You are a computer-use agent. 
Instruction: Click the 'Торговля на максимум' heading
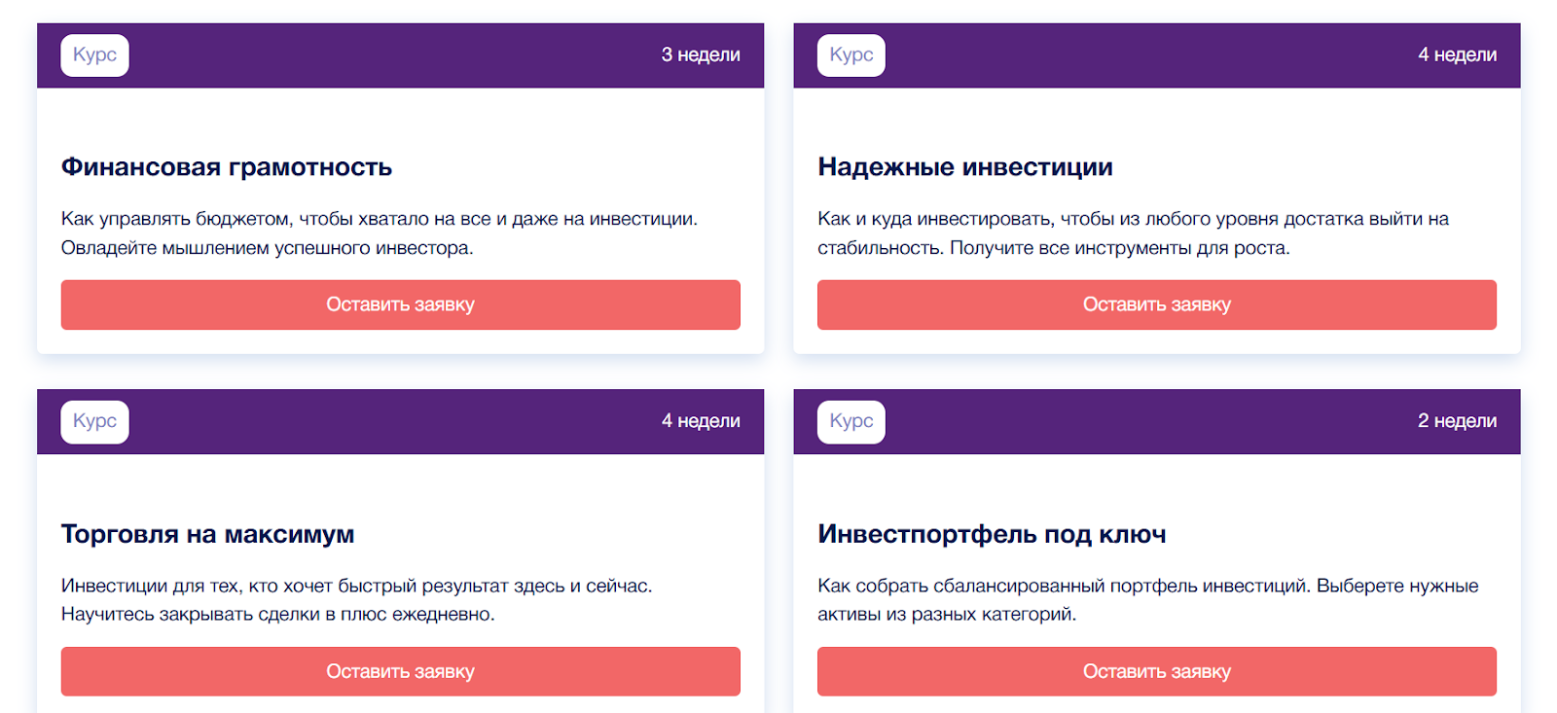pos(207,534)
